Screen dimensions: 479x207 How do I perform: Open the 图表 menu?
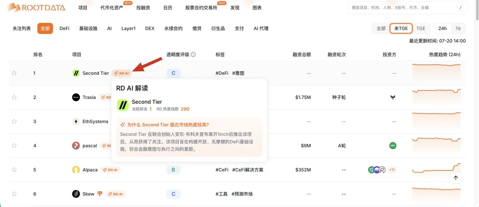point(257,8)
